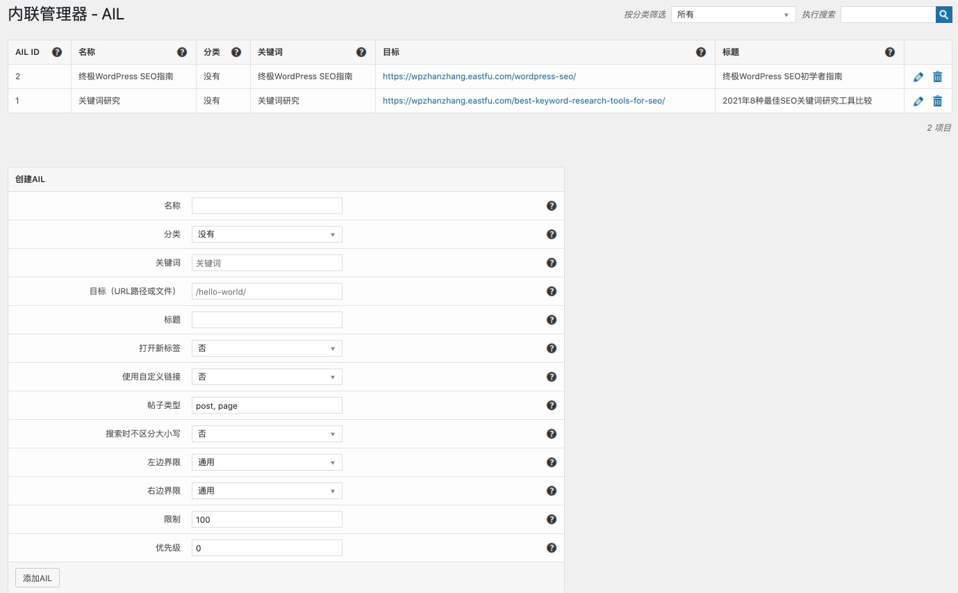Image resolution: width=958 pixels, height=593 pixels.
Task: Click the 限制 field containing 100
Action: 267,519
